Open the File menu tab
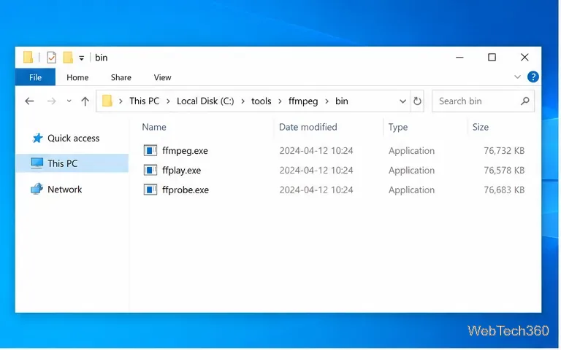 [x=35, y=77]
